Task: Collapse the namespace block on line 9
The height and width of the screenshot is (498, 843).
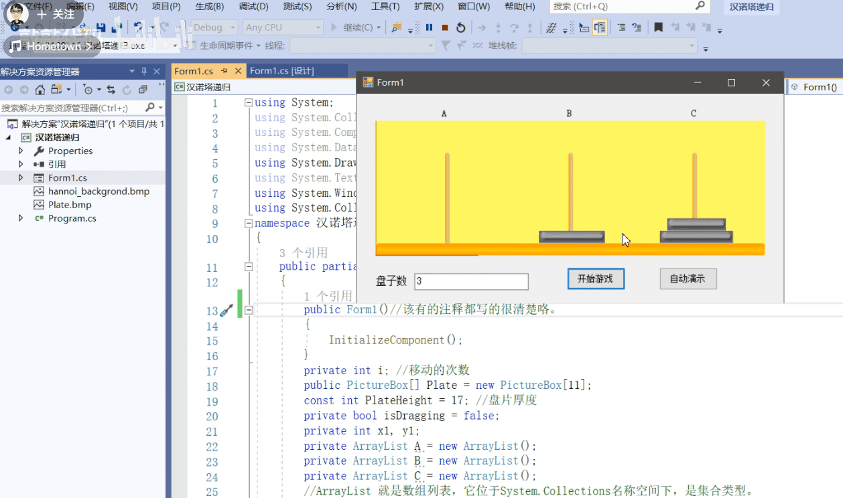Action: click(249, 224)
